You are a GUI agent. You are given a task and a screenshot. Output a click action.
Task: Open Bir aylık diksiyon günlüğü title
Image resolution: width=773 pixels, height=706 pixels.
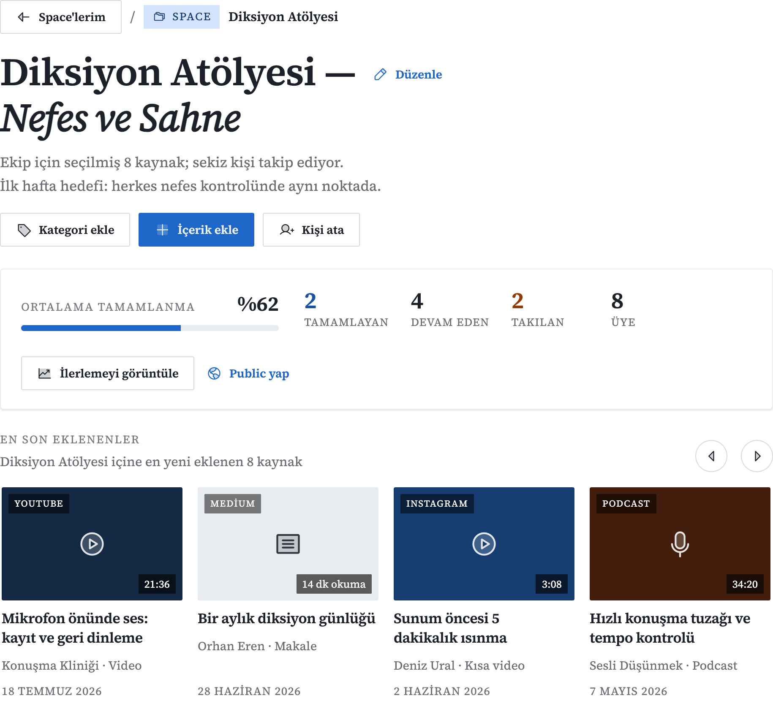(x=286, y=619)
